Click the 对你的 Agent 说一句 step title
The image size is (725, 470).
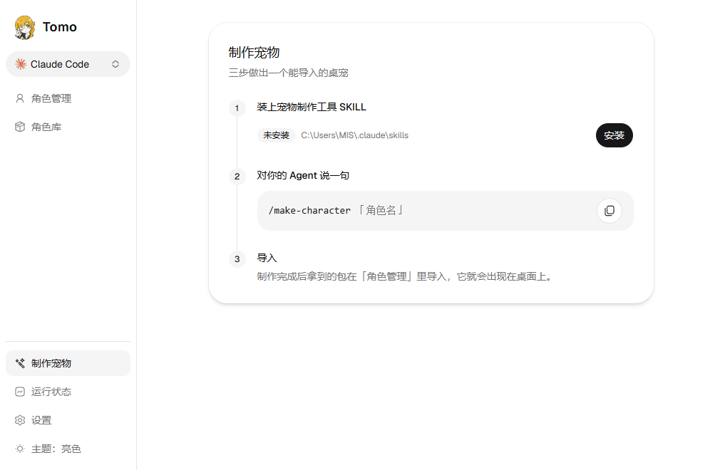coord(303,175)
